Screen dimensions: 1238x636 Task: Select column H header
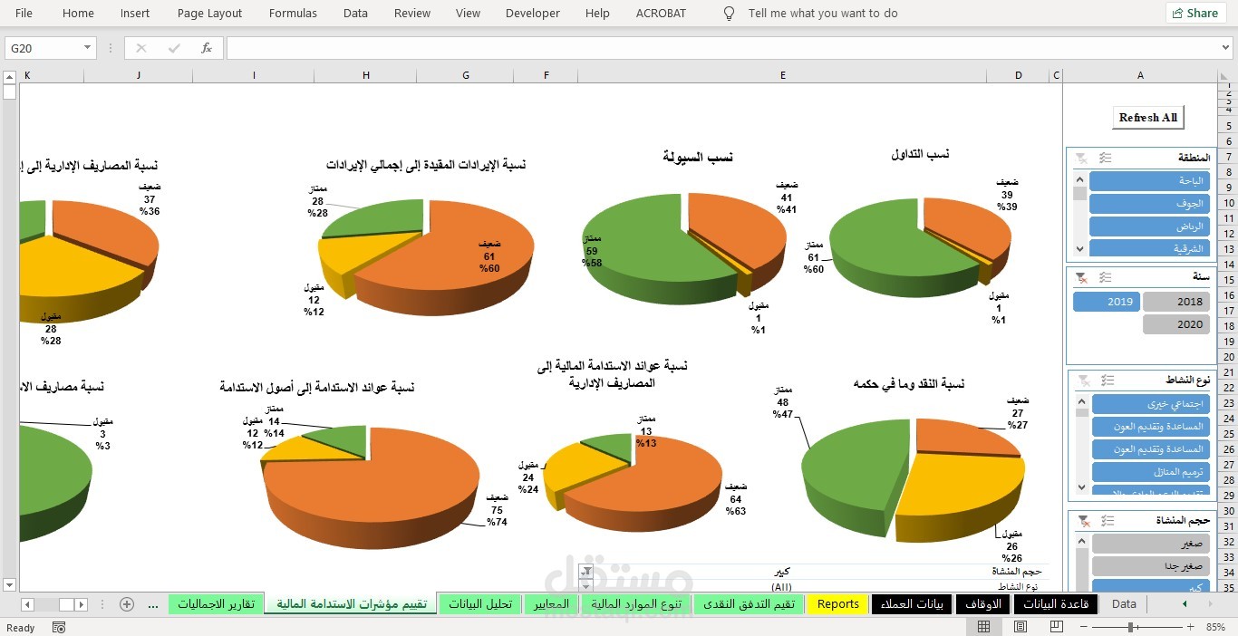366,75
